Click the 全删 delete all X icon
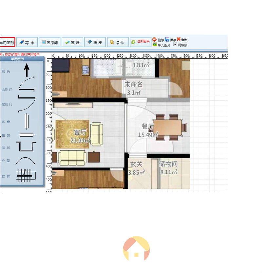This screenshot has width=262, height=273. tap(179, 39)
